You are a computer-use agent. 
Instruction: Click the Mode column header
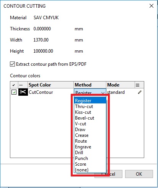point(121,85)
